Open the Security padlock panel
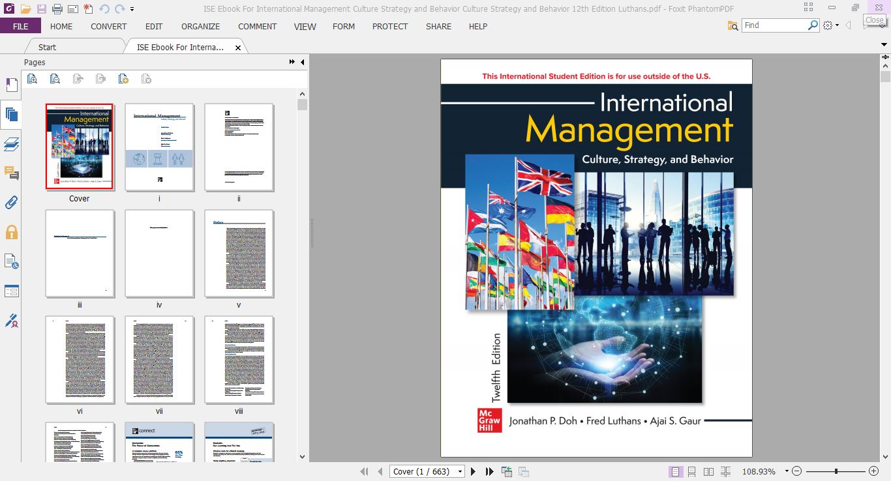The height and width of the screenshot is (481, 891). 11,232
